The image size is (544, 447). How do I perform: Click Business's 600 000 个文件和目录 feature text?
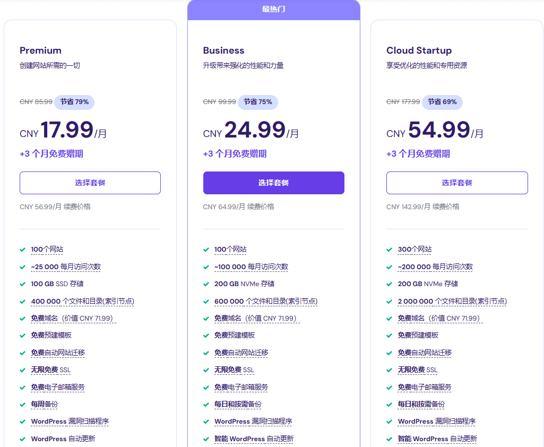[x=266, y=301]
